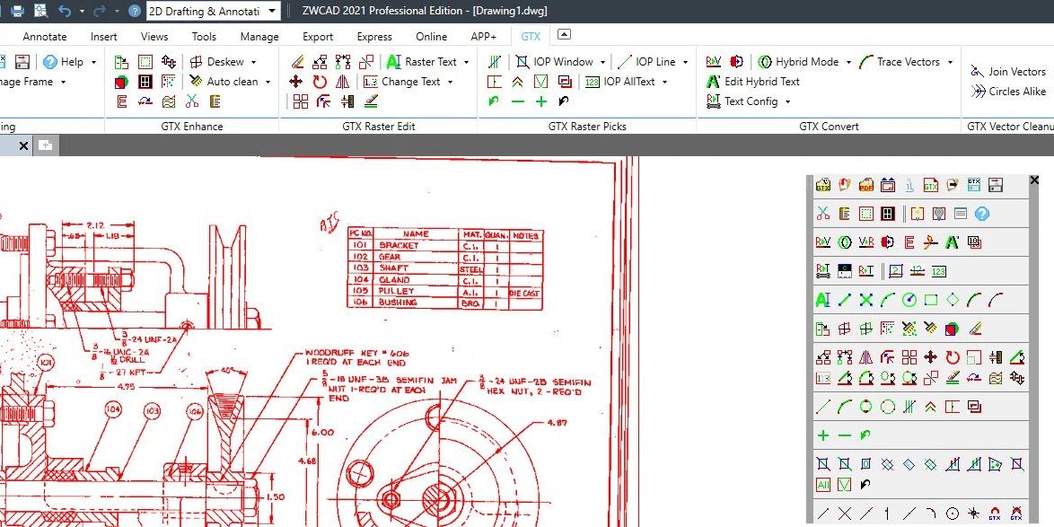Click the Edit Hybrid Text button

pyautogui.click(x=753, y=82)
